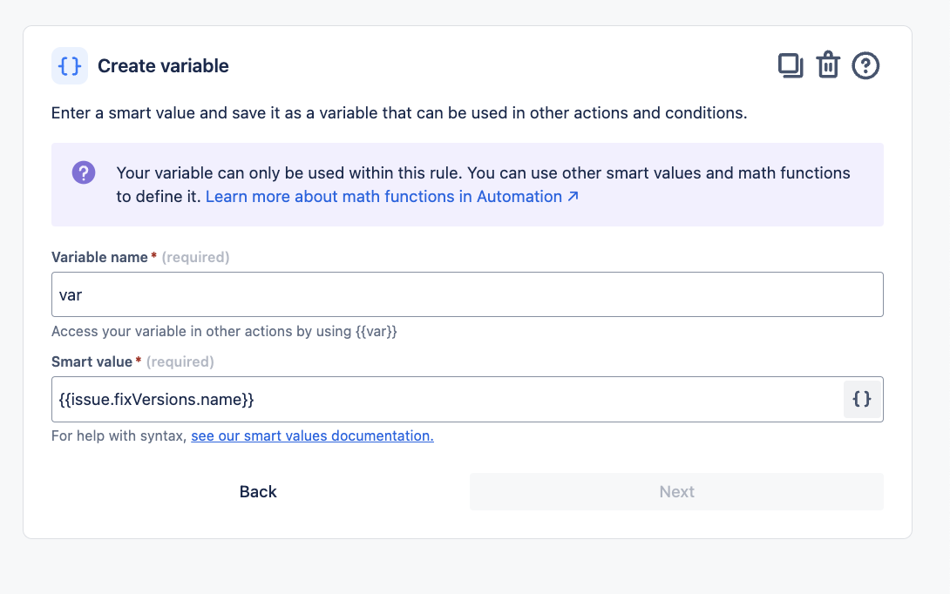This screenshot has width=950, height=594.
Task: Click the Variable name label
Action: pos(100,257)
